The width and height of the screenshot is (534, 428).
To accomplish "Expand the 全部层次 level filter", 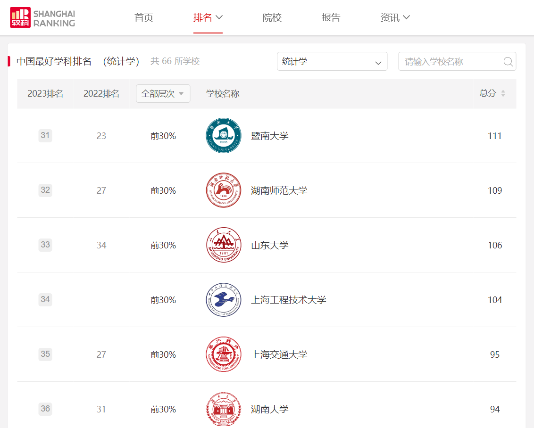I will click(x=163, y=94).
